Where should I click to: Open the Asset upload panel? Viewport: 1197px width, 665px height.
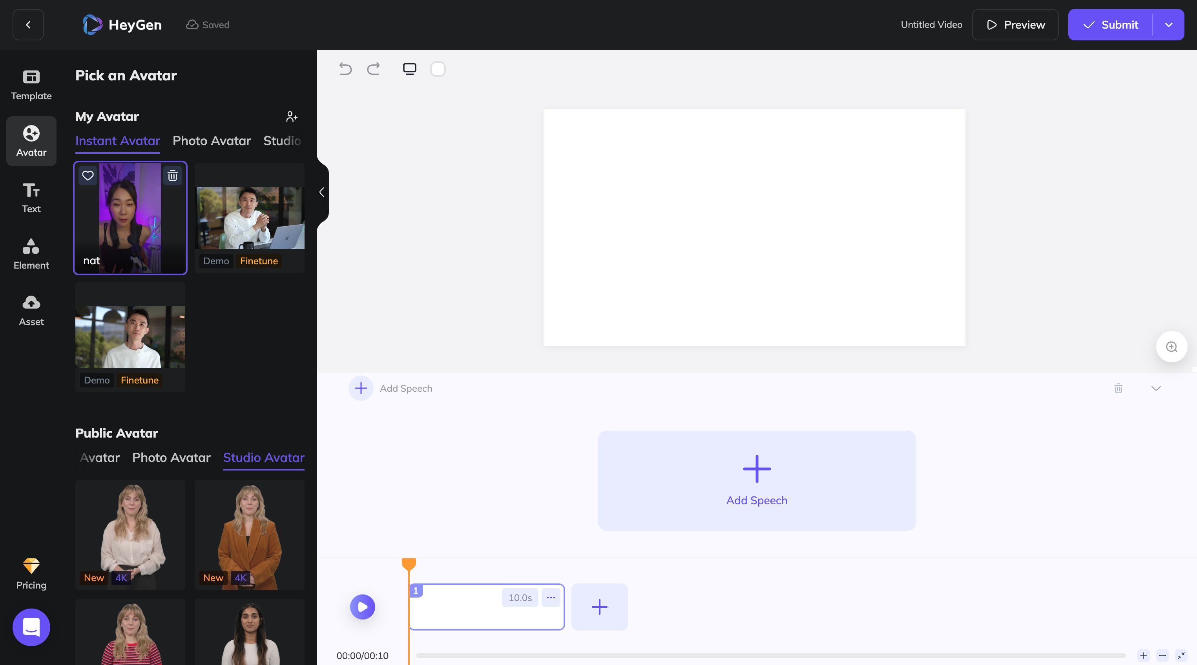pos(31,311)
